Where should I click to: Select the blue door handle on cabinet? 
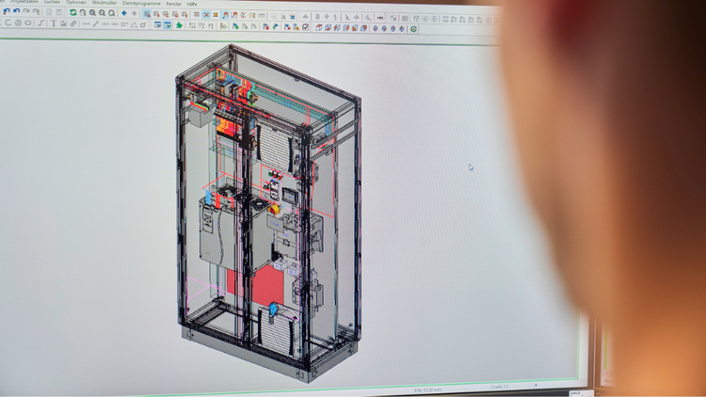(273, 310)
